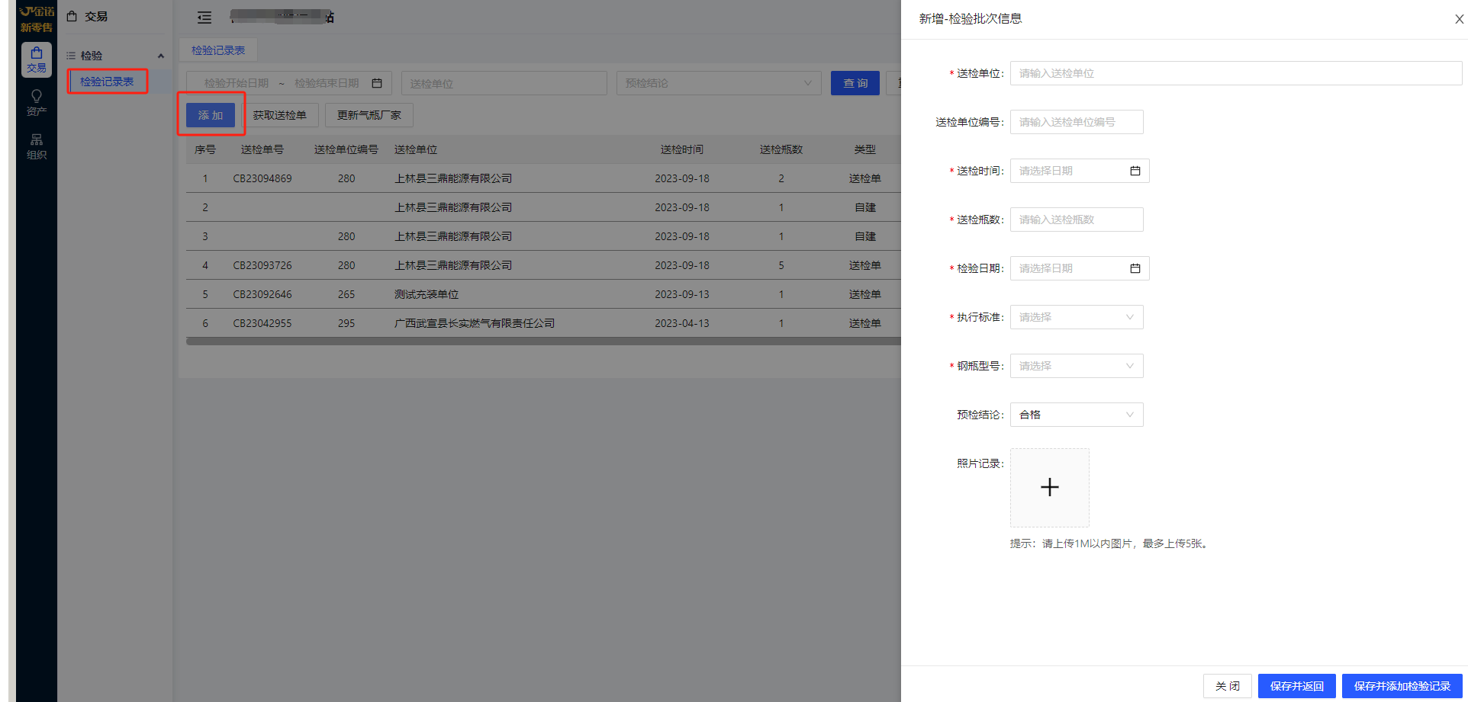The image size is (1468, 702).
Task: Click the 检验结束日期 filter field
Action: [327, 83]
